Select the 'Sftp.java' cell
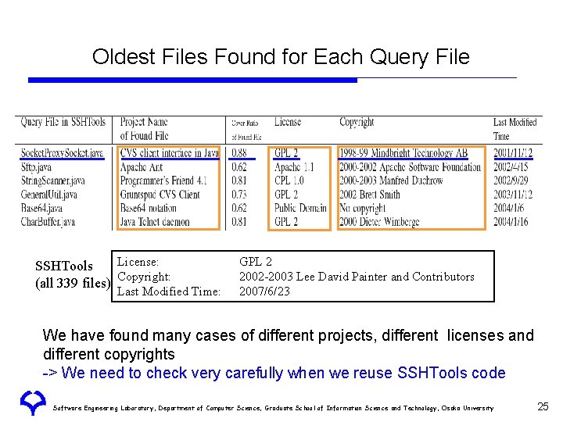This screenshot has height=422, width=563. (x=36, y=167)
